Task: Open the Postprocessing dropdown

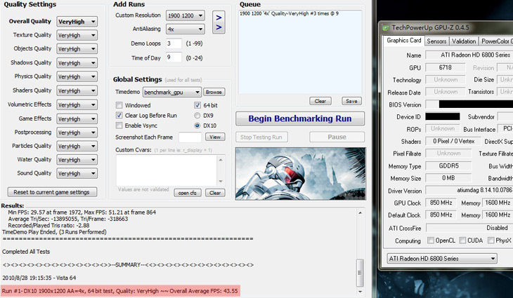Action: point(77,133)
